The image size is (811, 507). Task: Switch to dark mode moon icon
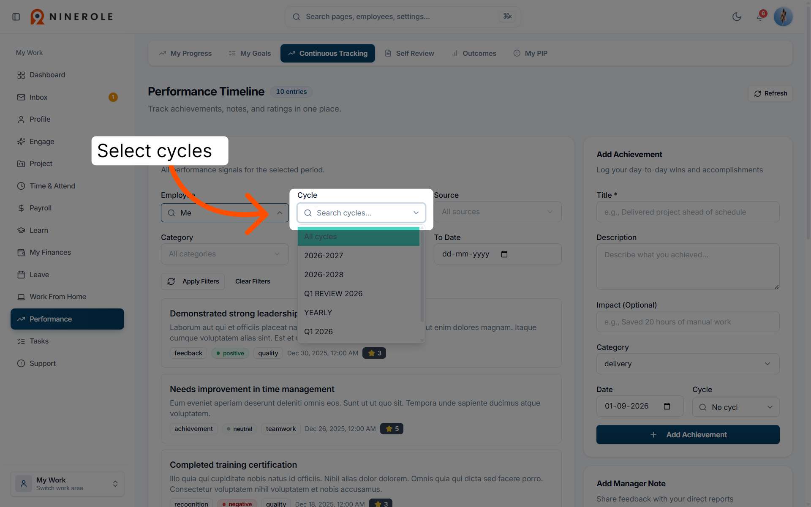tap(737, 17)
